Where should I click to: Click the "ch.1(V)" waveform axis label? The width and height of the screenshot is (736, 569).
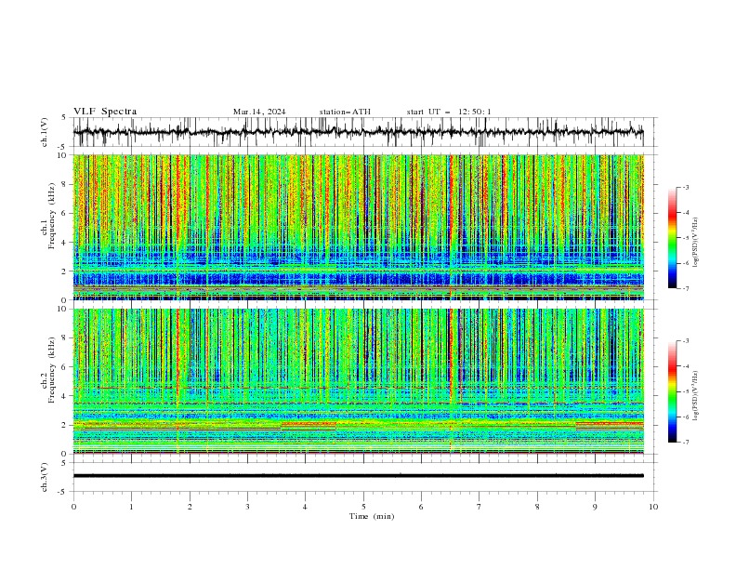point(45,132)
